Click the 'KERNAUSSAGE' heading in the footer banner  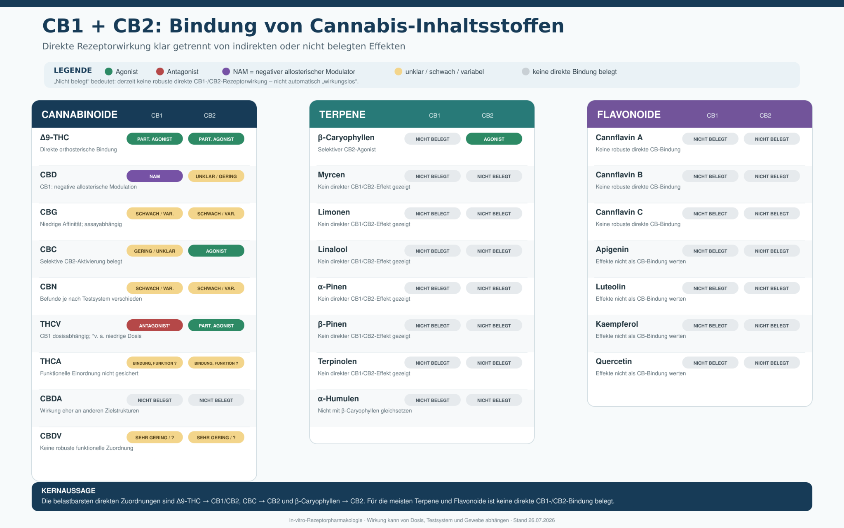tap(68, 491)
